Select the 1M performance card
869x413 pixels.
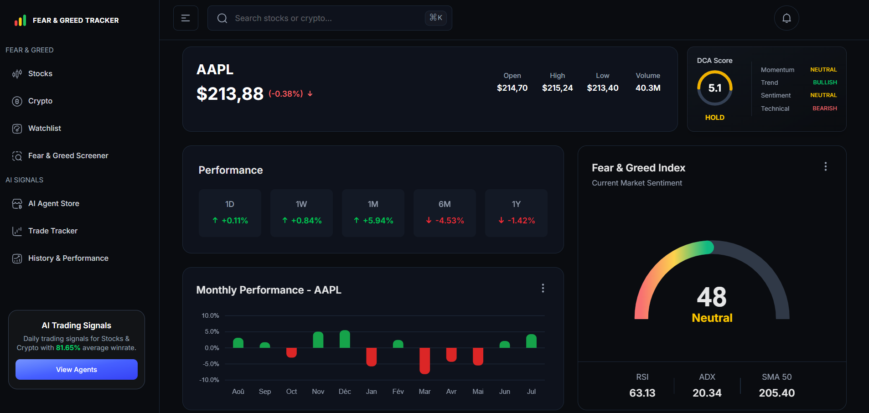tap(373, 213)
